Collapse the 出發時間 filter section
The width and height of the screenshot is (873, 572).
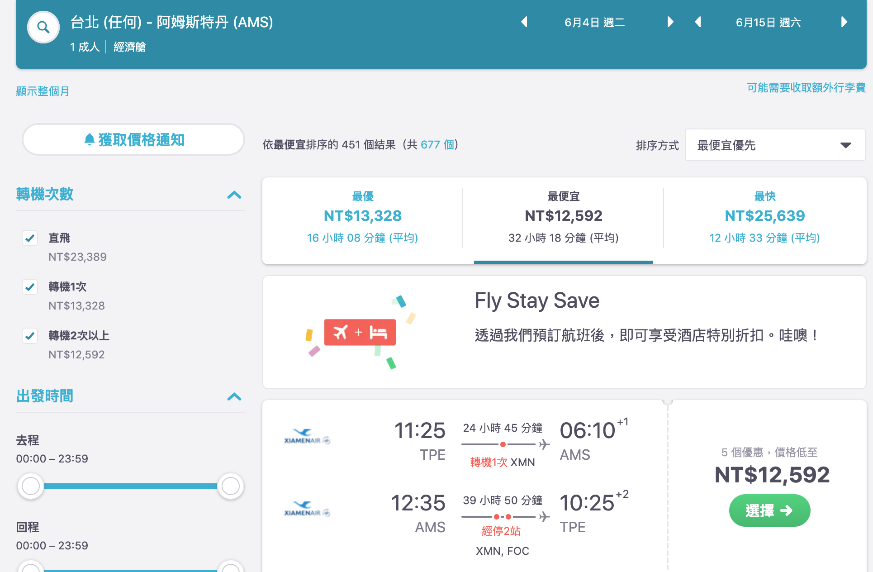click(x=234, y=397)
